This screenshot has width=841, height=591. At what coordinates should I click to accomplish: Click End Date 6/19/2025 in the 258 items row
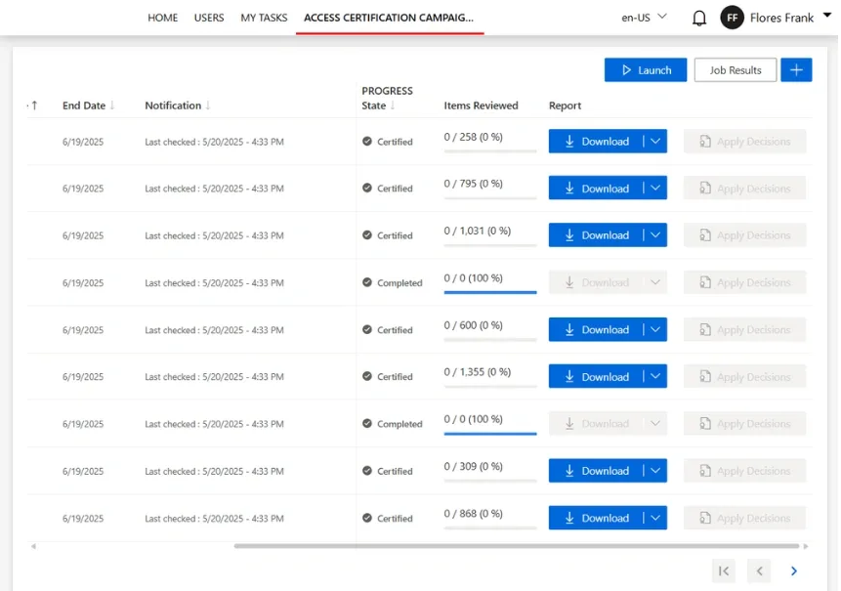click(x=83, y=142)
